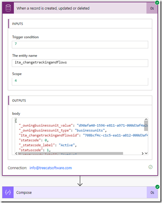Click the vertical scrollbar thumb in body

pos(146,126)
